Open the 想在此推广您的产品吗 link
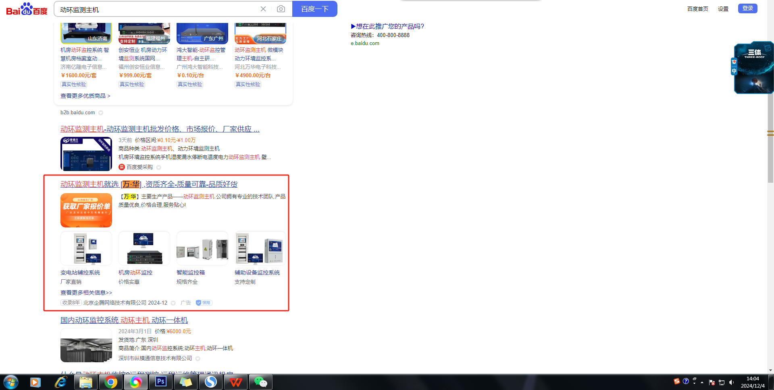Image resolution: width=774 pixels, height=390 pixels. [387, 26]
